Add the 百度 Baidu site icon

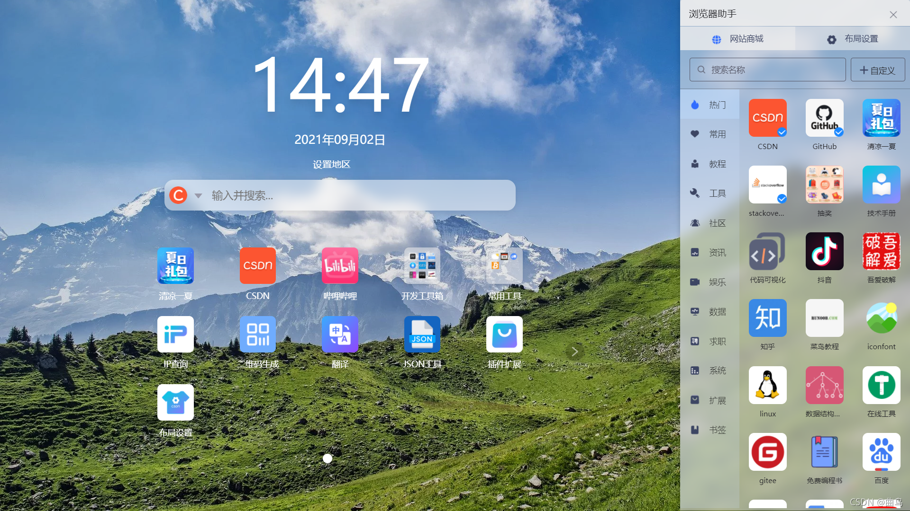click(881, 452)
